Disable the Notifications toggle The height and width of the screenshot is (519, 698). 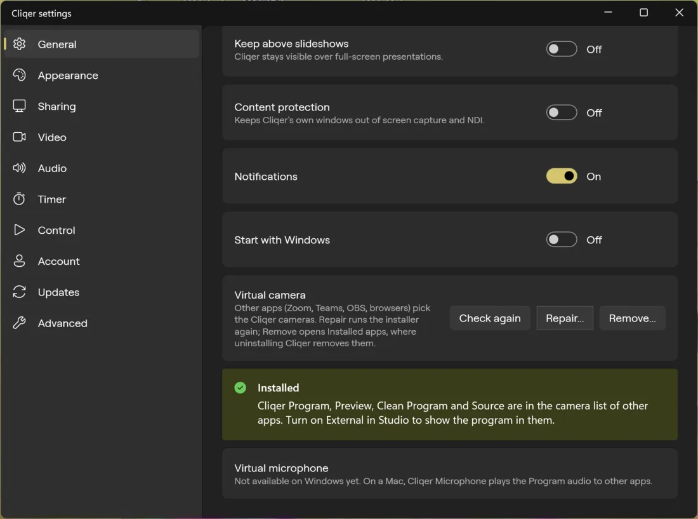(562, 176)
